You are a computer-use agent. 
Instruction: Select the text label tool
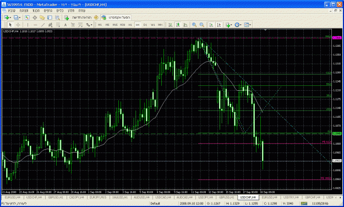click(73, 25)
